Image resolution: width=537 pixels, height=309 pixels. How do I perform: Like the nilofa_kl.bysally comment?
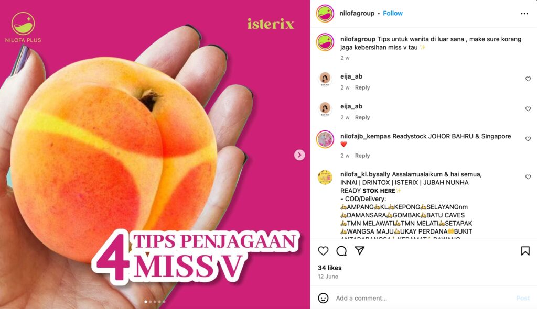tap(528, 177)
